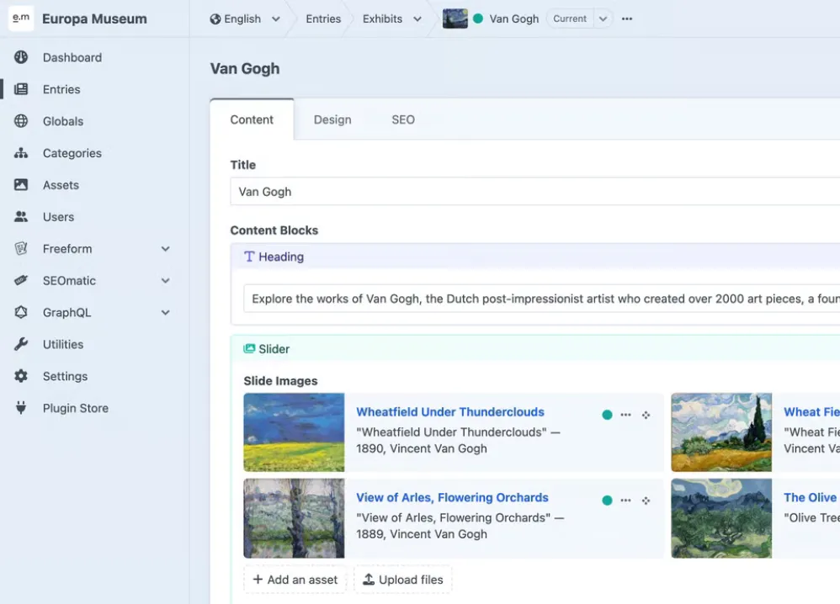840x604 pixels.
Task: Click the Europa Museum site name
Action: point(94,19)
